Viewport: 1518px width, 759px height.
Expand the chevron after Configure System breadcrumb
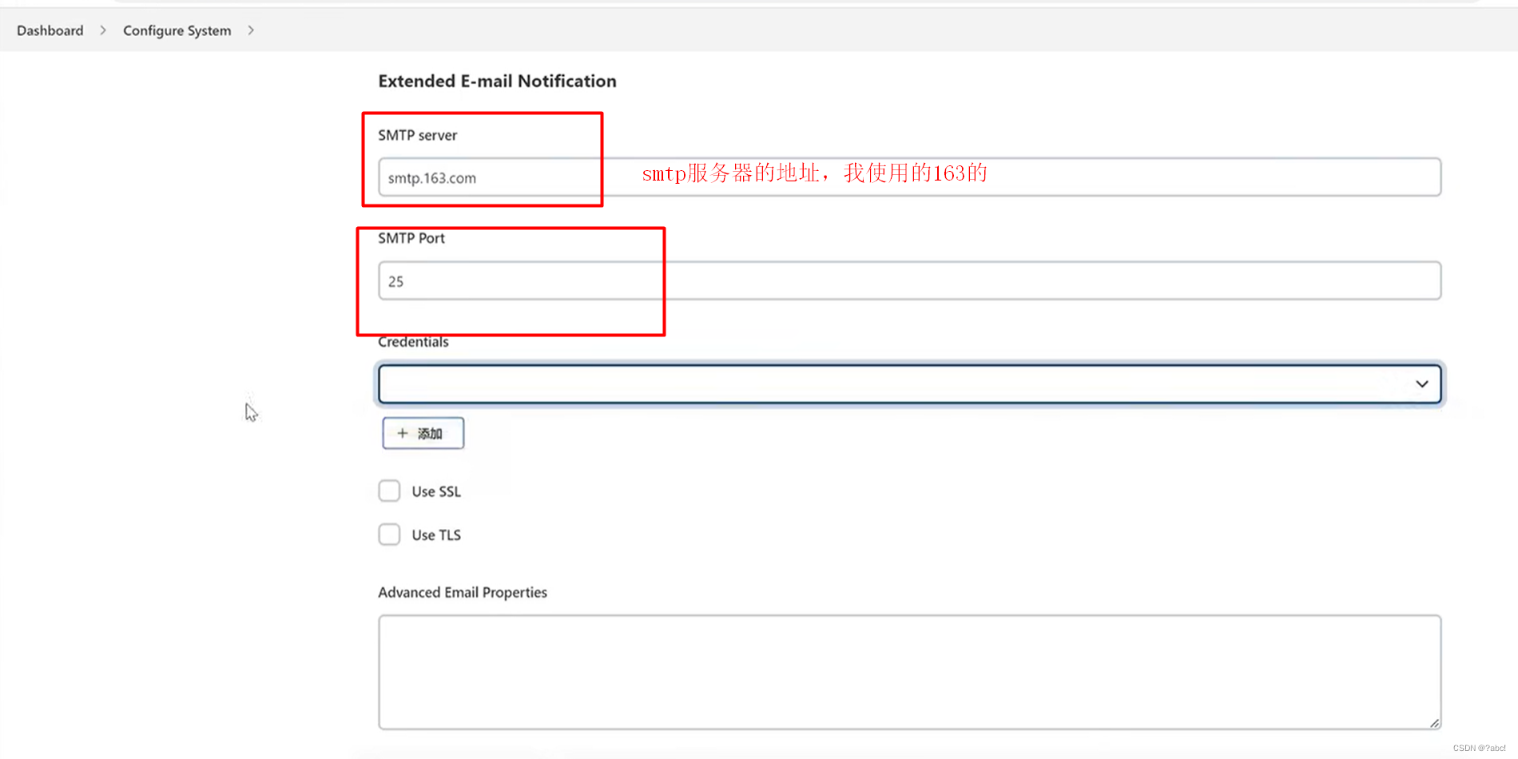pyautogui.click(x=251, y=30)
